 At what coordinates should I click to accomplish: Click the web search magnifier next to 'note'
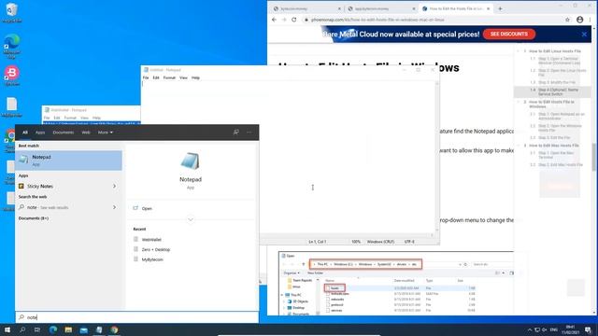[21, 207]
